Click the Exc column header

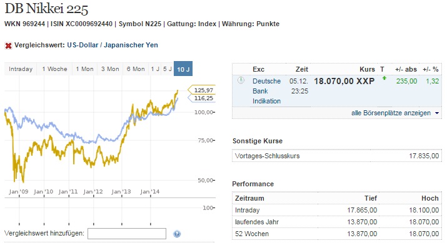click(258, 69)
